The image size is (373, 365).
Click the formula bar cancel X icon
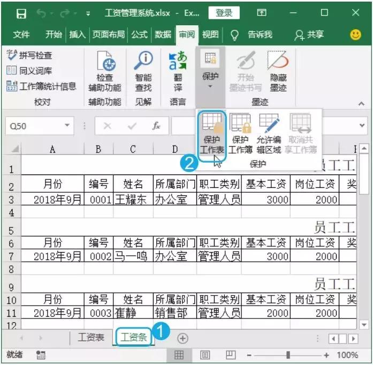click(x=107, y=126)
